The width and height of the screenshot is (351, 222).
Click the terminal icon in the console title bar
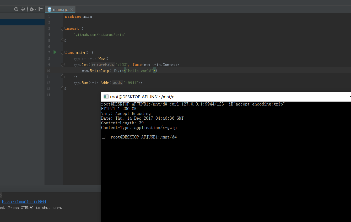tap(106, 97)
